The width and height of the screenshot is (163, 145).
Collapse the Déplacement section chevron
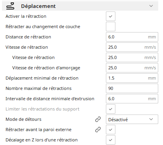tap(151, 6)
